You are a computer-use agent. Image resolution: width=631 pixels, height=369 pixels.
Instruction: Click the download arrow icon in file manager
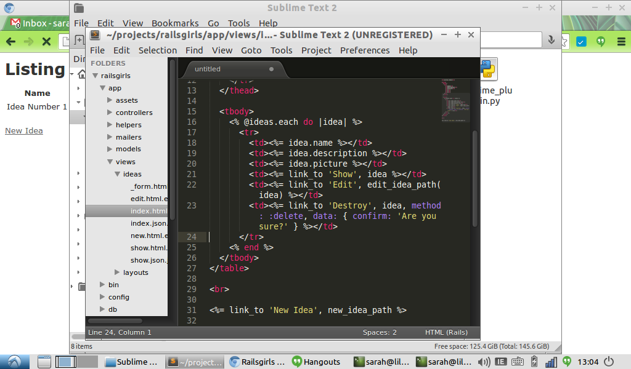point(552,40)
